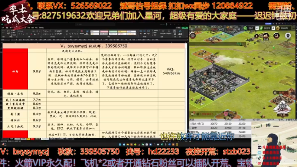Apply the yellow Neutral cell style

tap(122, 32)
